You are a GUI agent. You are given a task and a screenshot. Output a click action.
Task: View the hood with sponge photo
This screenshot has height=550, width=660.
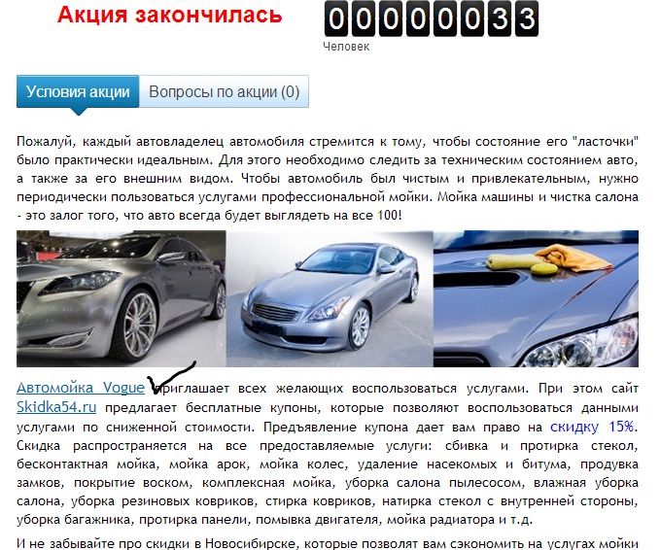coord(536,298)
